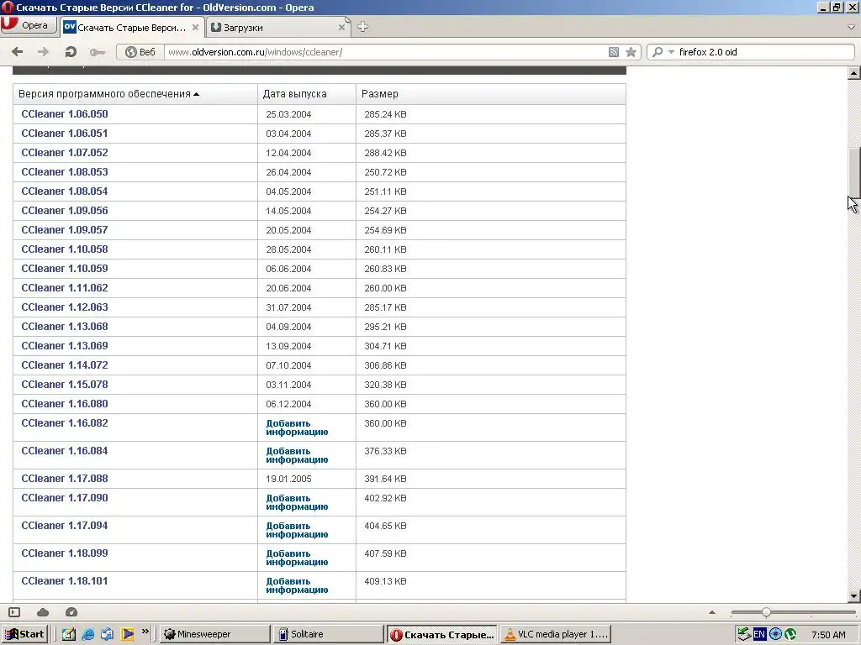Open Opera Turbo gauge icon
The width and height of the screenshot is (861, 645).
coord(71,612)
